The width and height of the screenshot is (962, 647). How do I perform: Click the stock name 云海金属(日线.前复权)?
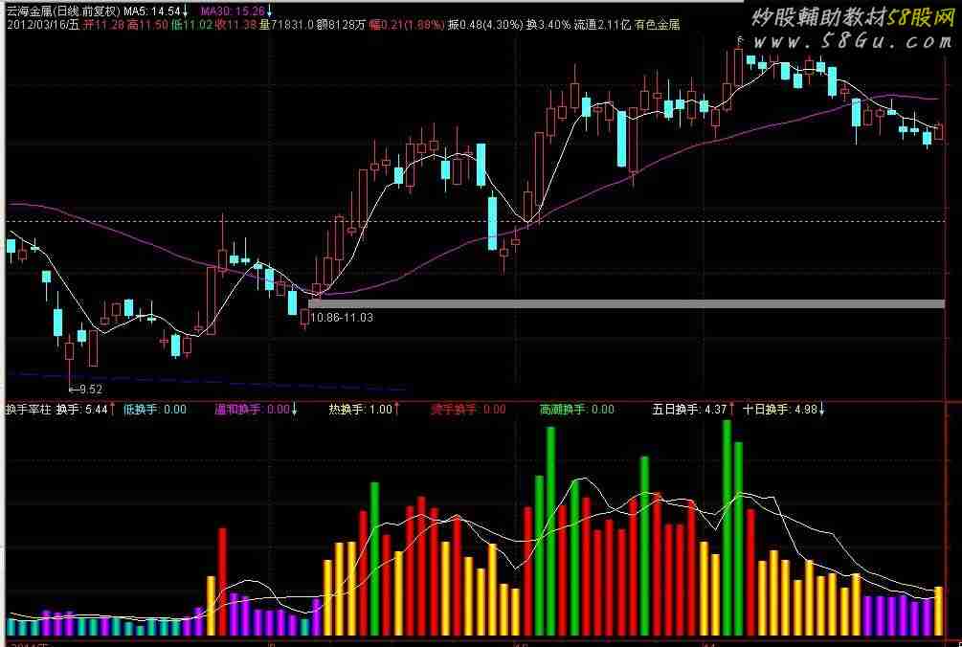point(64,11)
